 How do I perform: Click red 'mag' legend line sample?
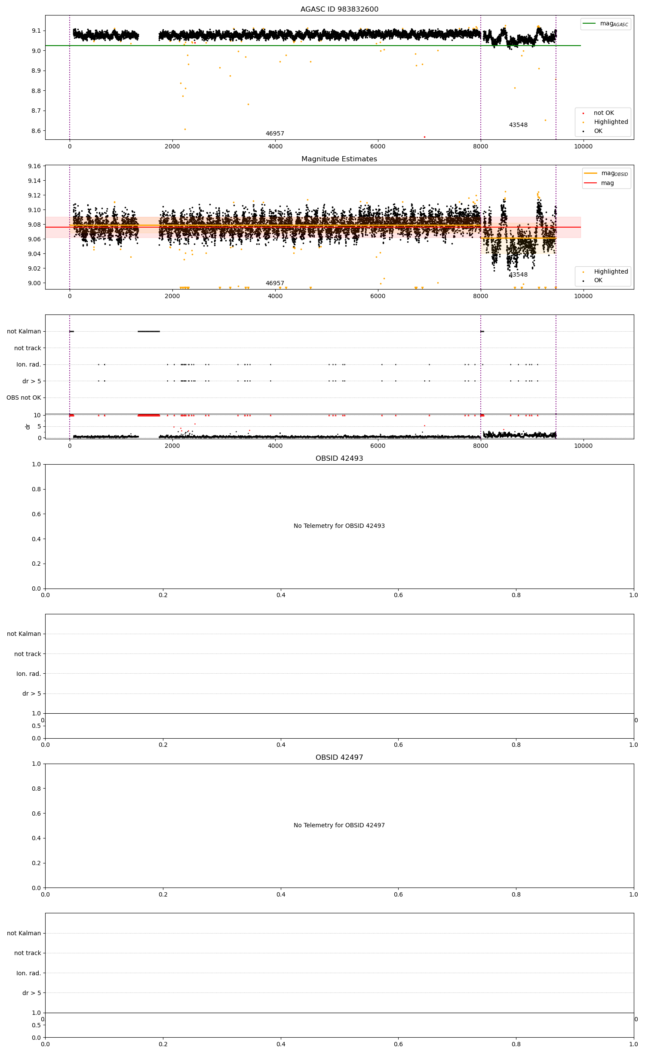[x=591, y=183]
